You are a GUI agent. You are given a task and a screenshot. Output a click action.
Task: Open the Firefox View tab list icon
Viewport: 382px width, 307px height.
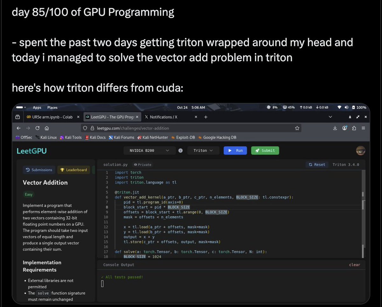(18, 117)
